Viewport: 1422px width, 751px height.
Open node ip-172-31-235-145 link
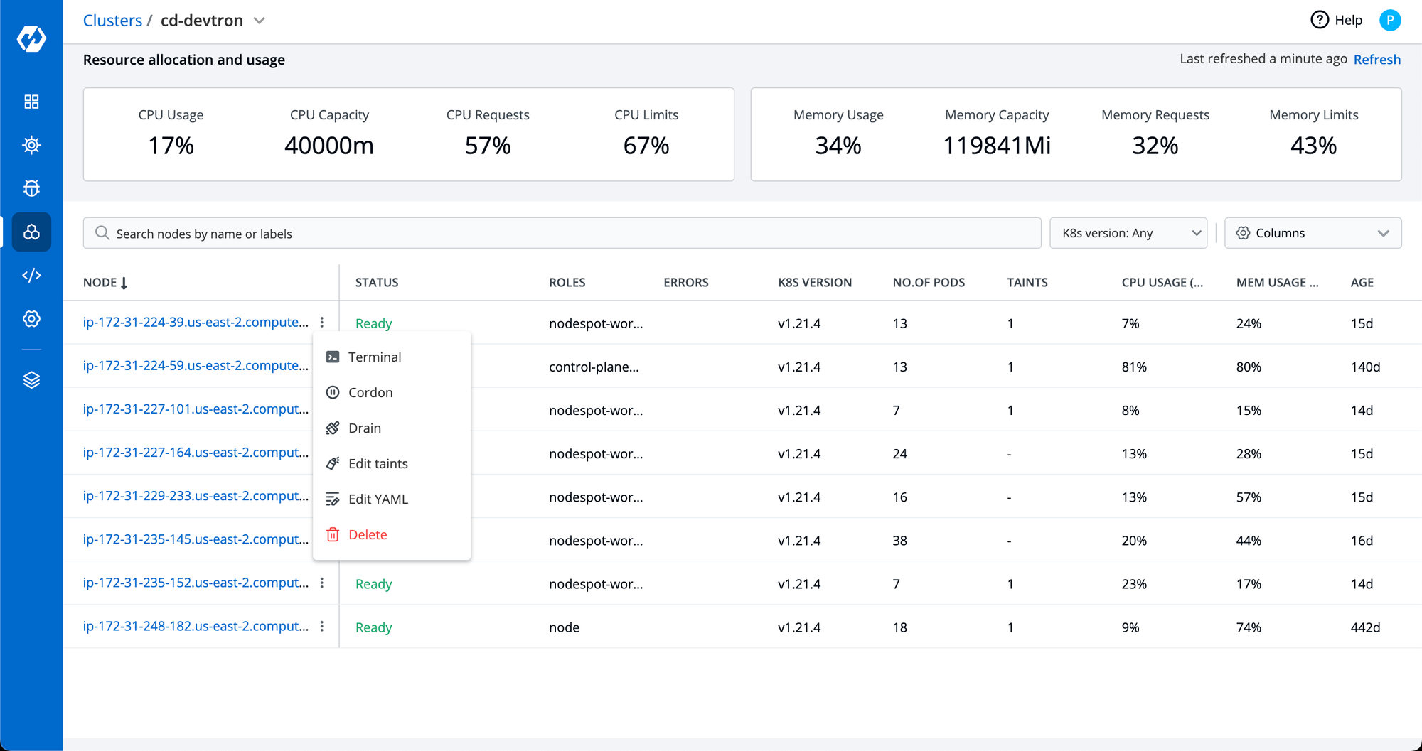[x=196, y=539]
